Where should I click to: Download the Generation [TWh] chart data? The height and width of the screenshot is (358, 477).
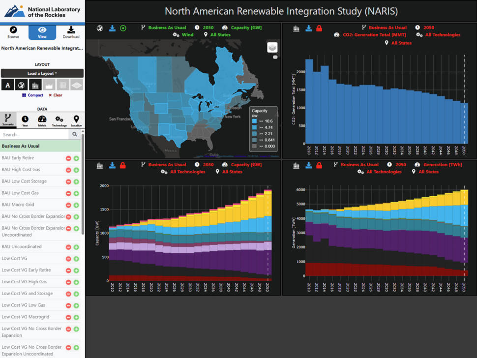coord(309,165)
